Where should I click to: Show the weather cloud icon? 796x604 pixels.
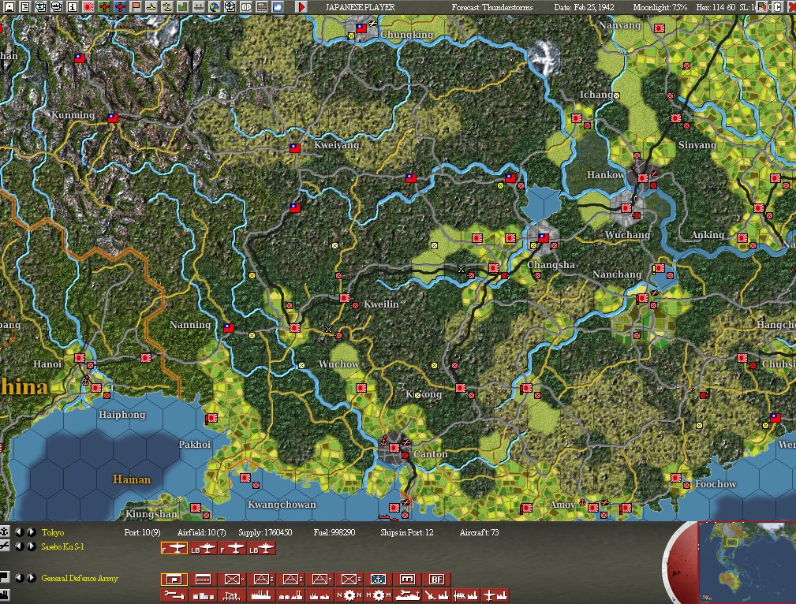pyautogui.click(x=278, y=6)
